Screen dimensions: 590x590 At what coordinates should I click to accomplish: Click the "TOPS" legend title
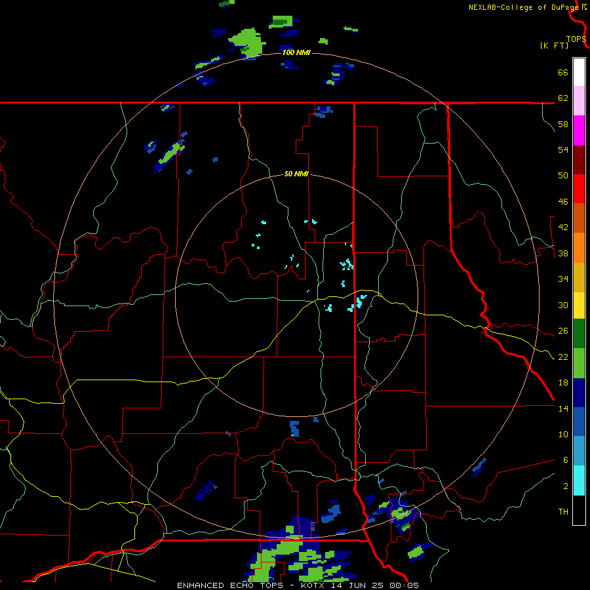point(576,39)
